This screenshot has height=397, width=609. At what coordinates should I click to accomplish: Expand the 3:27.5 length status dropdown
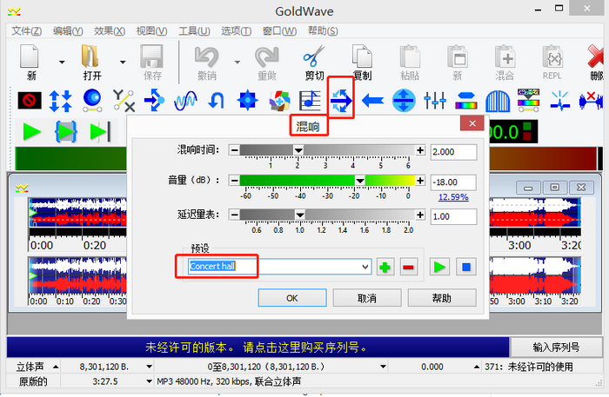tap(149, 381)
